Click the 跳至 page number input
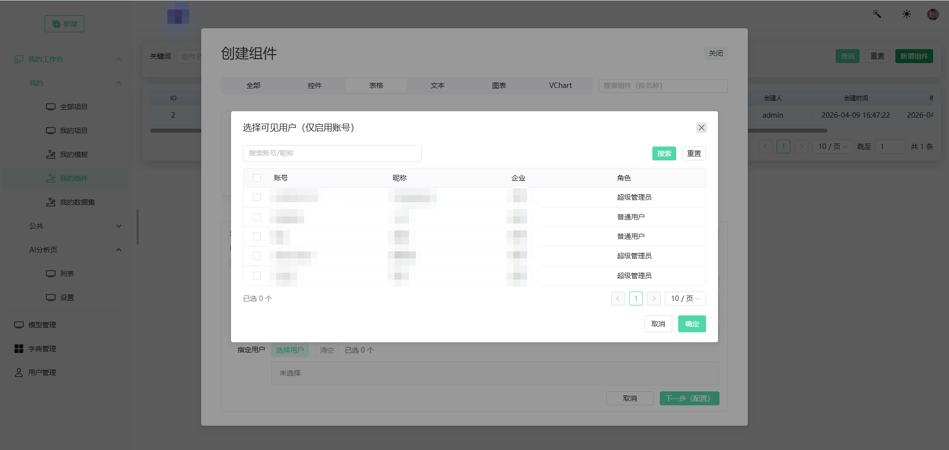Viewport: 949px width, 450px height. 890,147
